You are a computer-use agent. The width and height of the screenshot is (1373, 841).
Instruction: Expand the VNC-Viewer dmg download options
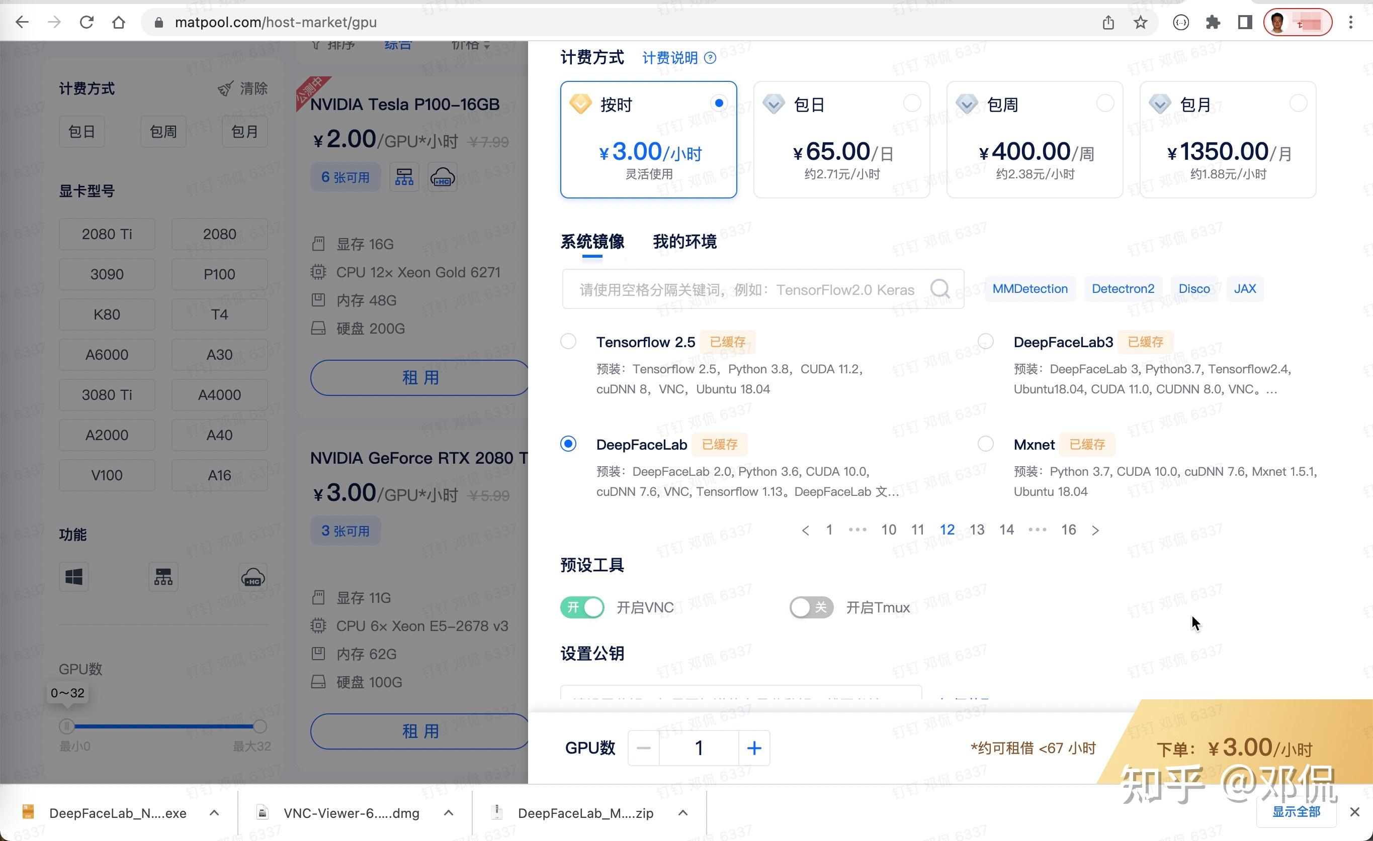pos(449,813)
